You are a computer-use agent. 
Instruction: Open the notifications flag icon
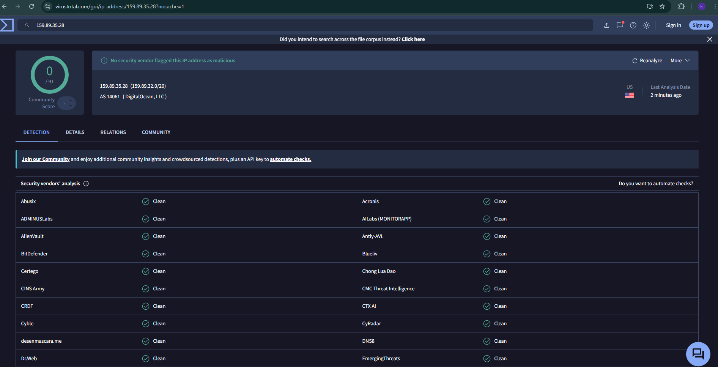[620, 25]
